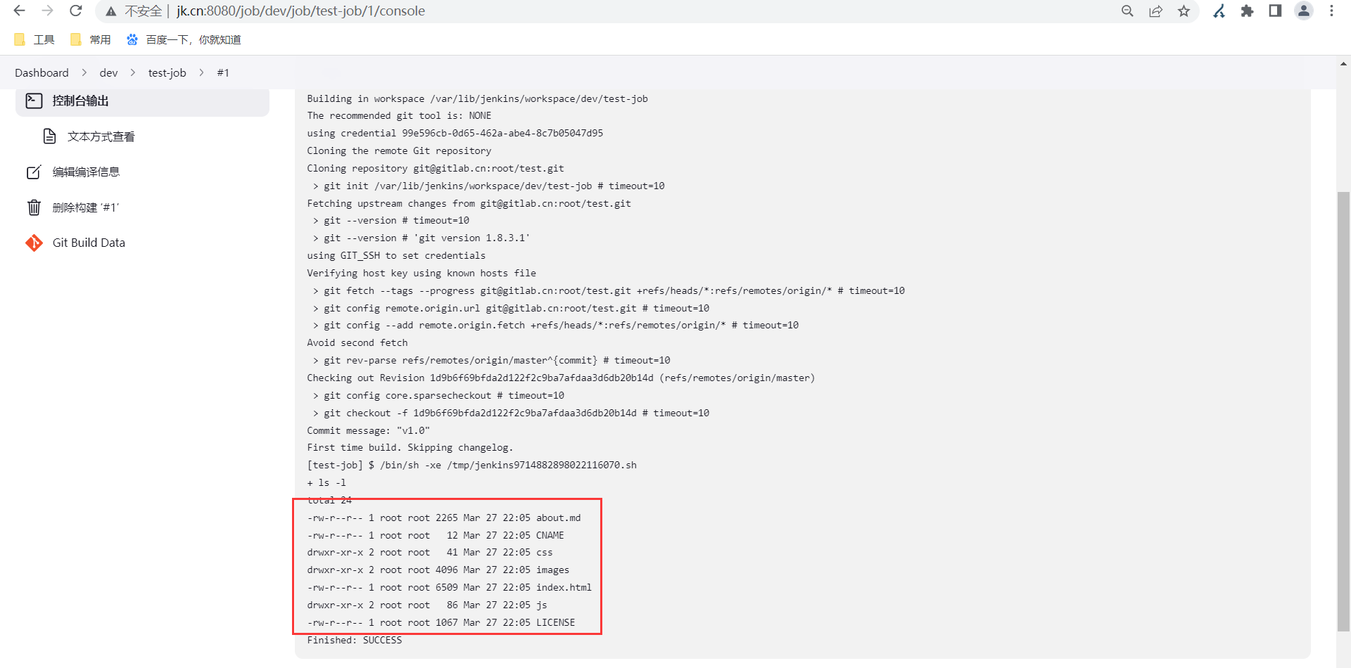Open the Extensions puzzle icon
This screenshot has height=668, width=1351.
pyautogui.click(x=1247, y=11)
